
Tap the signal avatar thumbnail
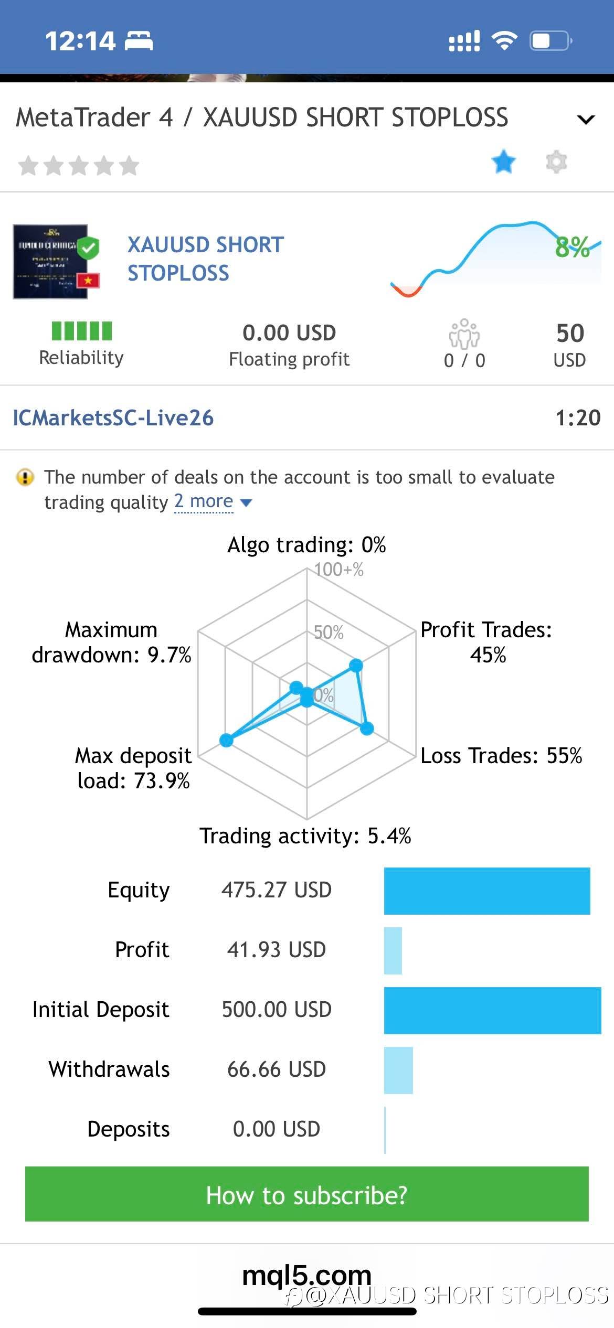pos(51,262)
